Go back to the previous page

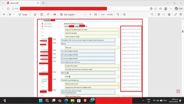click(3, 9)
